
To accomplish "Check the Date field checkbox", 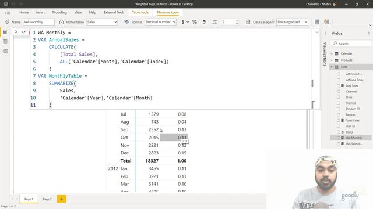I will point(338,97).
